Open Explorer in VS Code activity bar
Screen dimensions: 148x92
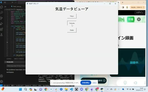point(2,7)
